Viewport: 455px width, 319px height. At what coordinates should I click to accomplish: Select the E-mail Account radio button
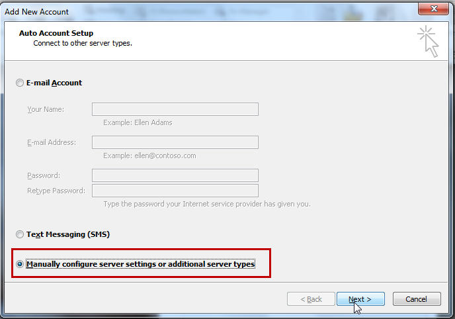(20, 83)
